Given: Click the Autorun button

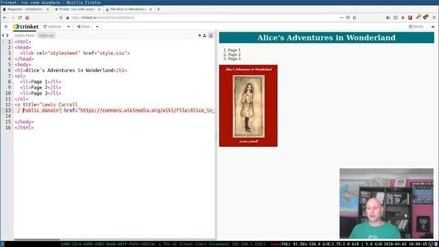Looking at the screenshot, I should pos(52,27).
